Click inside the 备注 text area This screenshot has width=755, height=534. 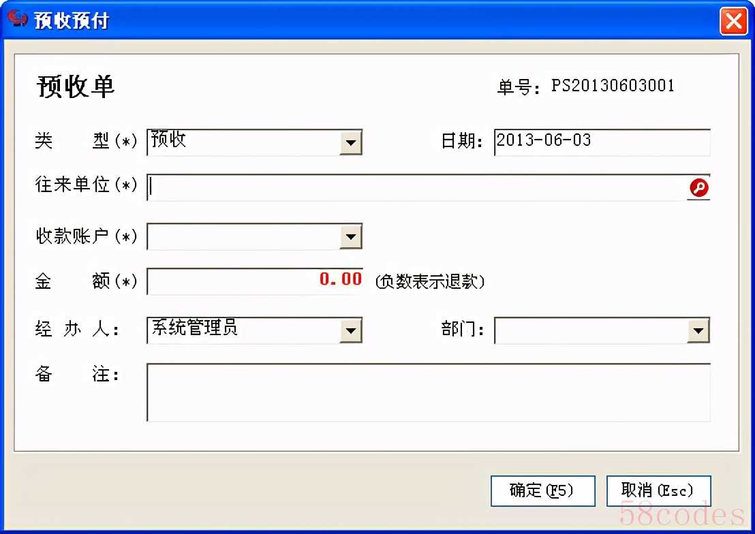pyautogui.click(x=429, y=392)
